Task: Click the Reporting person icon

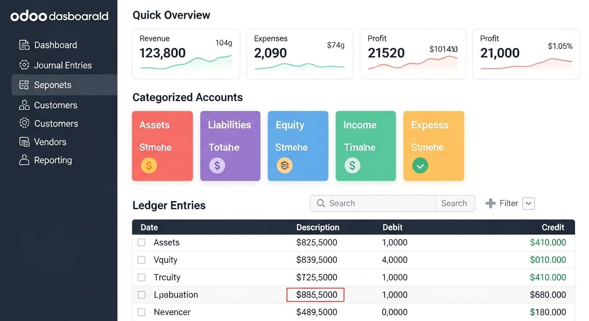Action: click(24, 160)
